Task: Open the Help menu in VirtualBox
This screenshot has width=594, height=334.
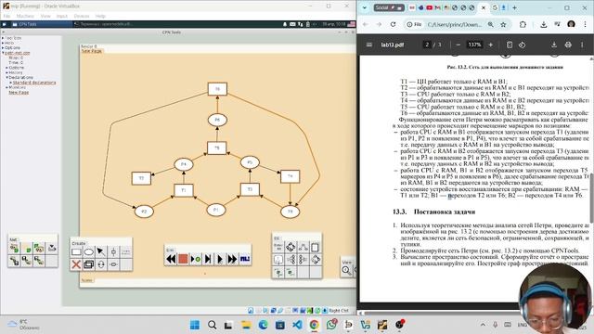Action: click(x=100, y=16)
